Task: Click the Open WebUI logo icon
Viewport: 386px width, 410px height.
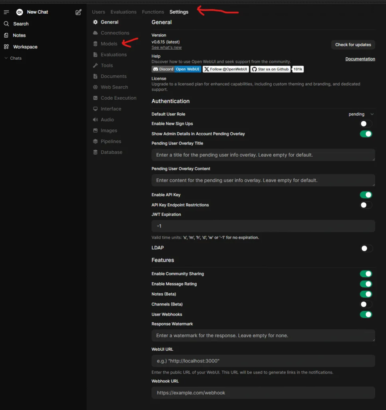Action: (x=20, y=12)
